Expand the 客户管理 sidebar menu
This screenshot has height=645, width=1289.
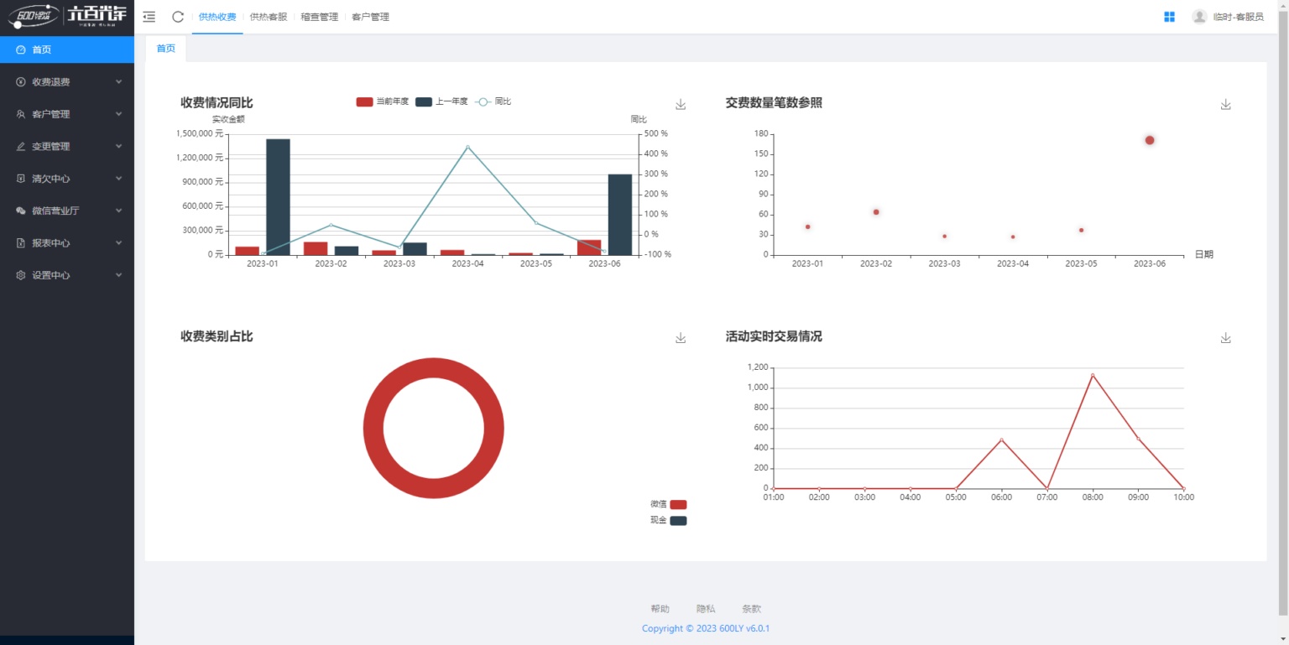(x=67, y=114)
